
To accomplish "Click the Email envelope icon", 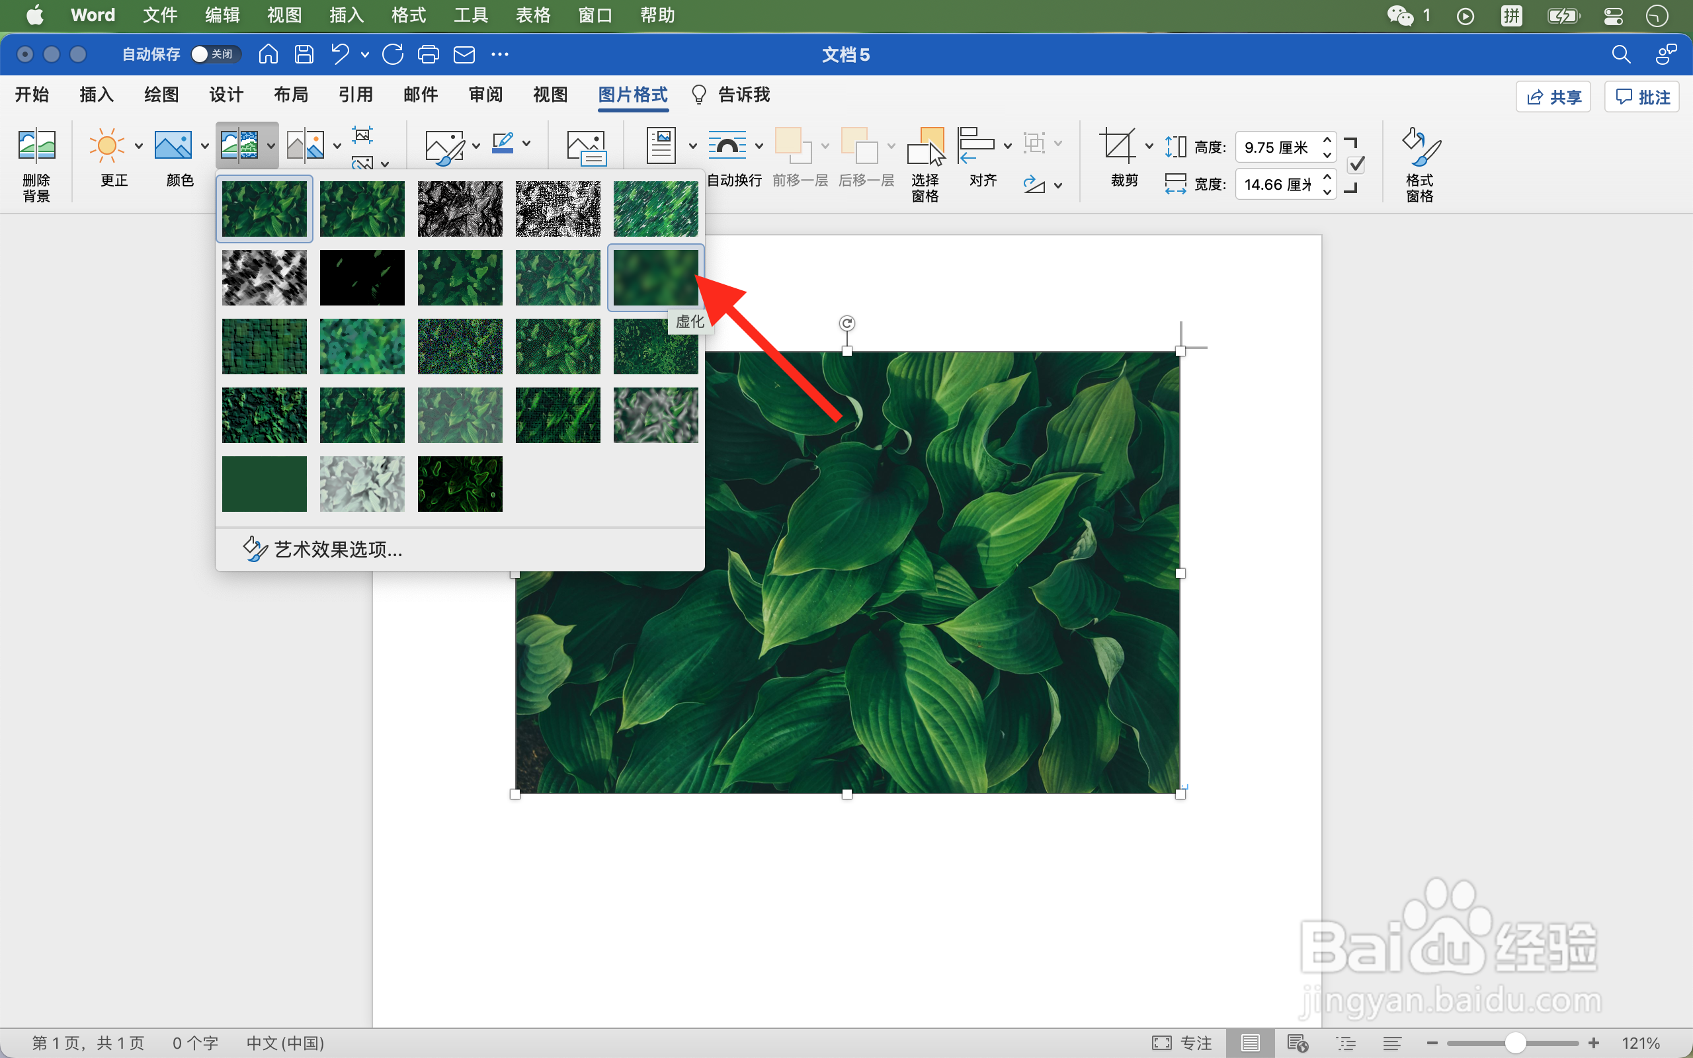I will pos(464,54).
